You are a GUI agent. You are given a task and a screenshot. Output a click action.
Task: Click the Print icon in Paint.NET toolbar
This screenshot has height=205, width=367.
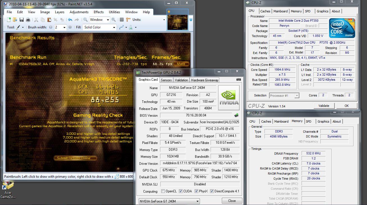click(28, 20)
